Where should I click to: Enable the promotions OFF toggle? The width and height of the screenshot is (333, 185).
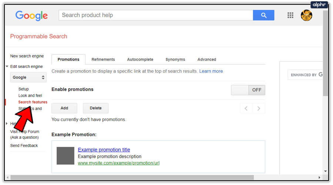click(248, 90)
